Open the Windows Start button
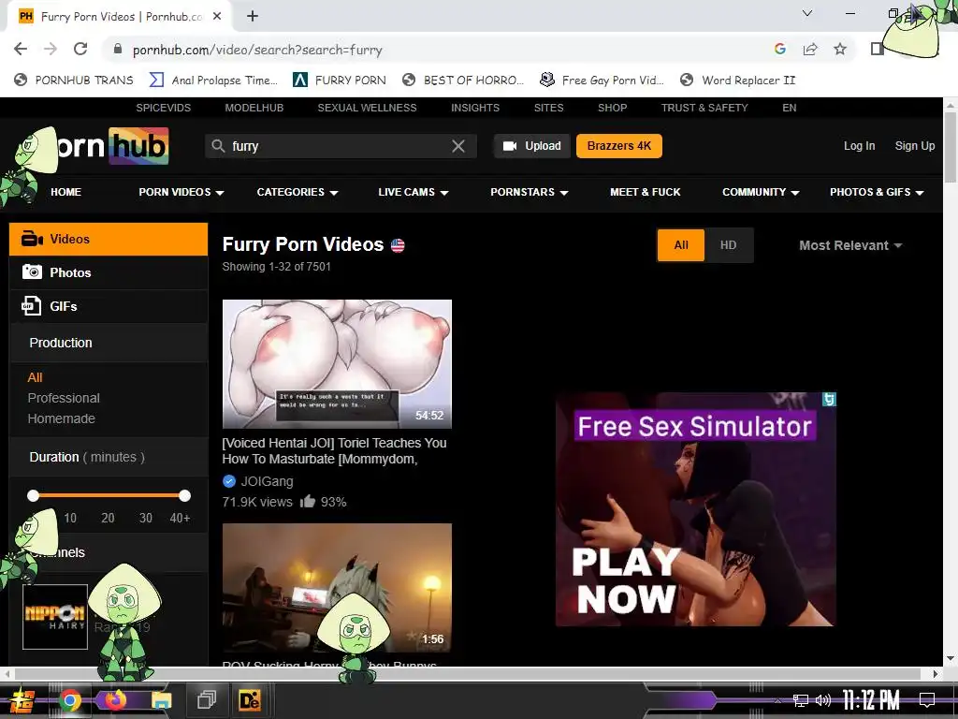The width and height of the screenshot is (958, 719). 22,700
